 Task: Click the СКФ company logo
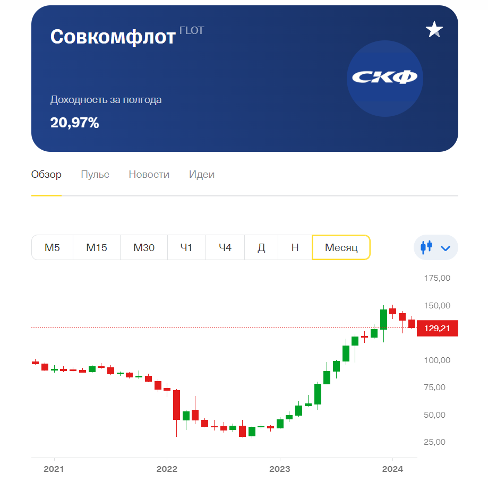click(x=384, y=78)
